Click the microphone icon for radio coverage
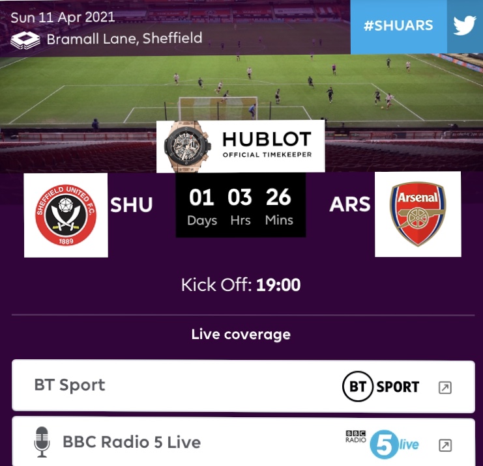Image resolution: width=483 pixels, height=466 pixels. coord(42,442)
